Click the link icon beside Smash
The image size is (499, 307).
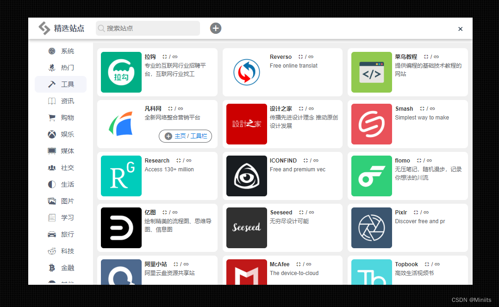pos(432,109)
